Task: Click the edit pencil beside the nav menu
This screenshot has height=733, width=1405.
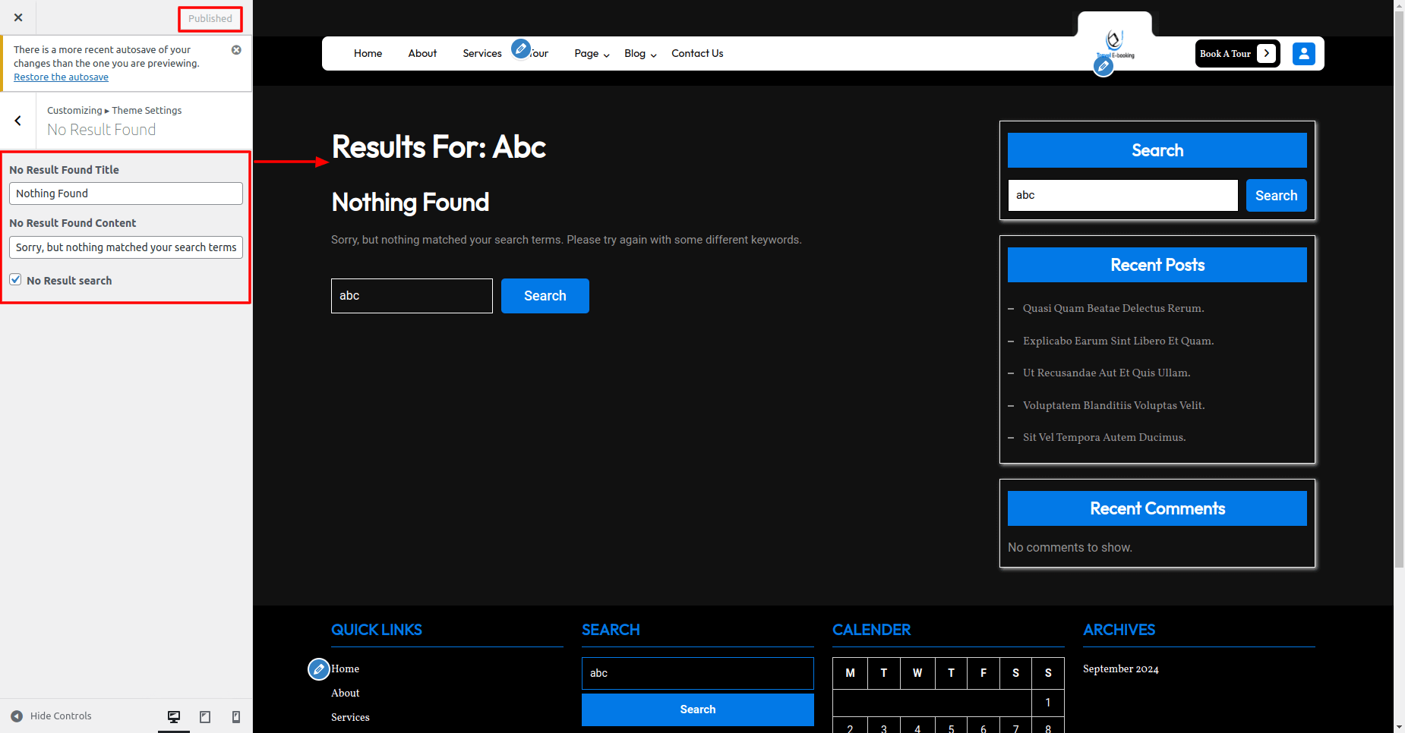Action: (521, 49)
